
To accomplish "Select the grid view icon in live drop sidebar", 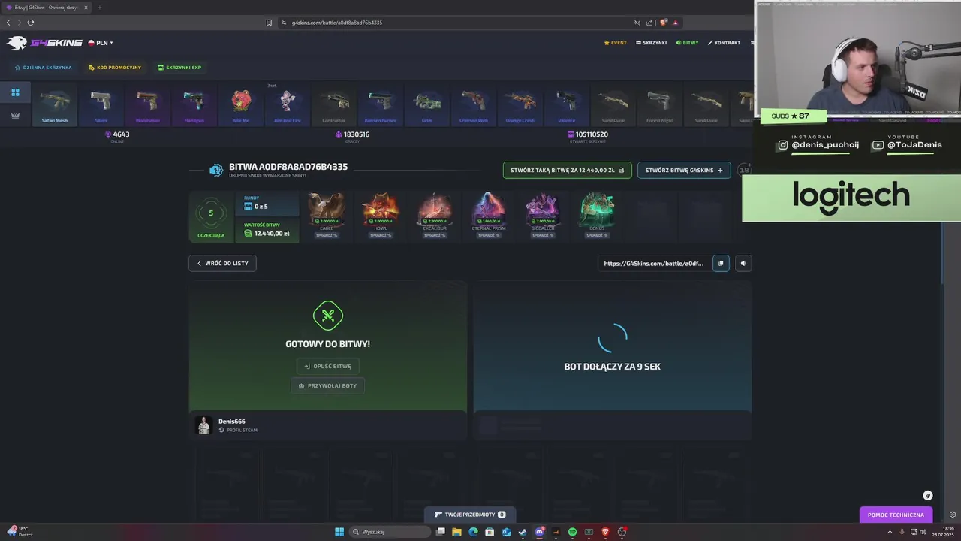I will 15,92.
